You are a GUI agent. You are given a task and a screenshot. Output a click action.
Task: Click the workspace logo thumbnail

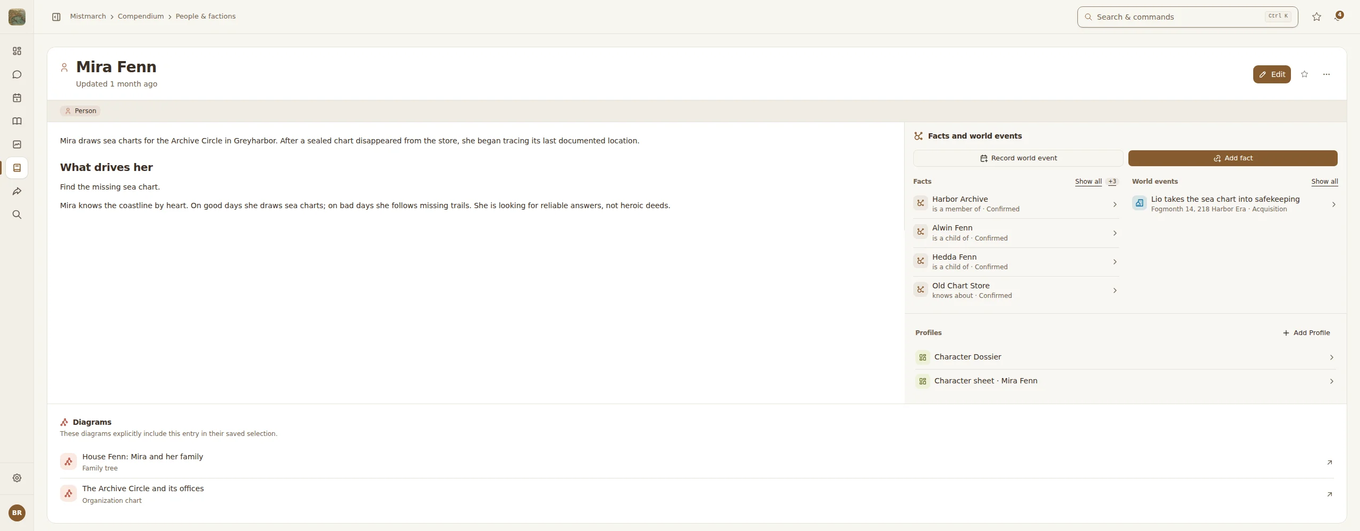point(17,17)
